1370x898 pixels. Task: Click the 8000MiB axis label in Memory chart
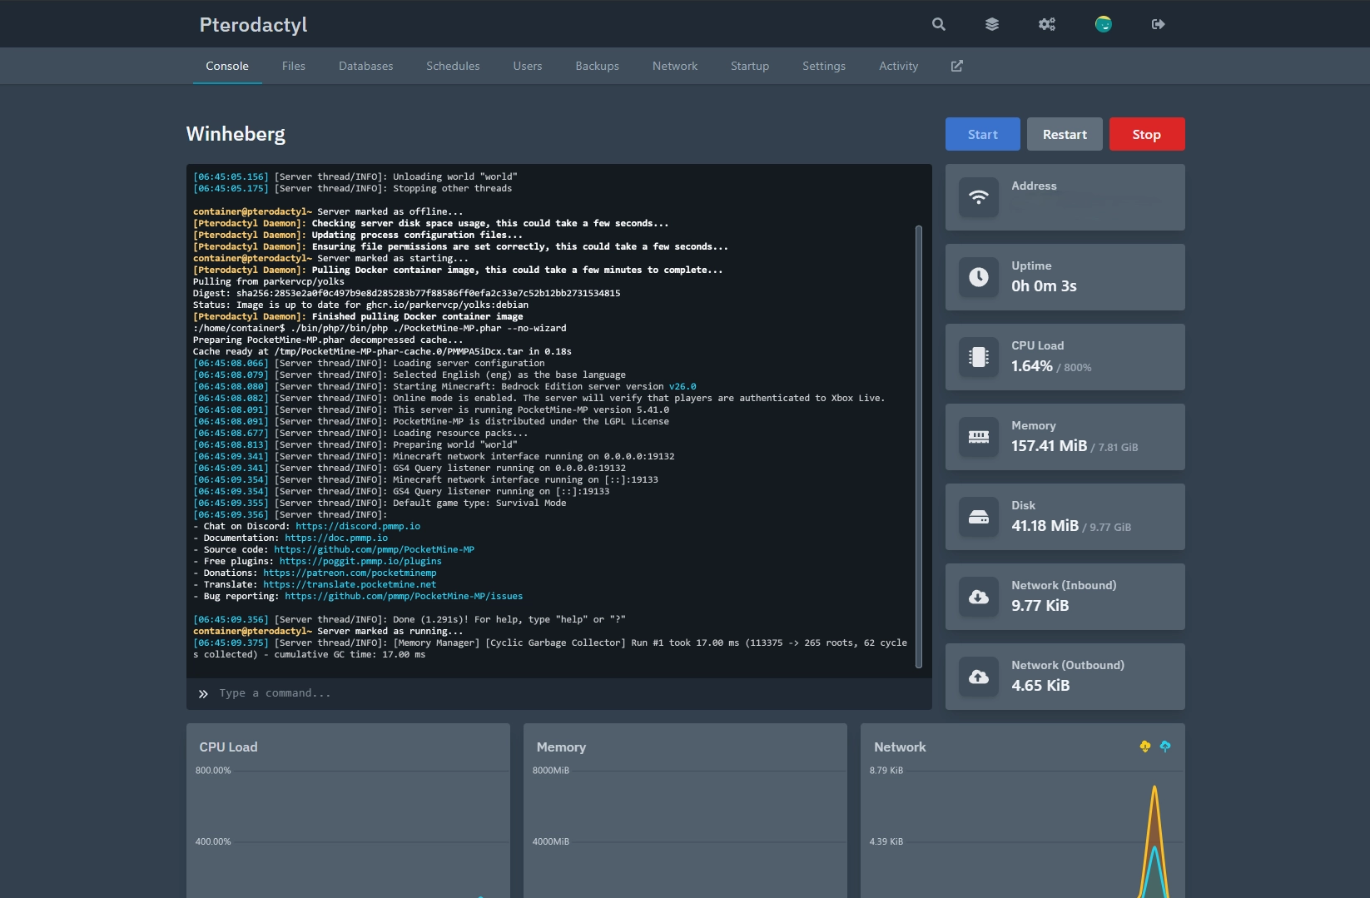(x=551, y=770)
